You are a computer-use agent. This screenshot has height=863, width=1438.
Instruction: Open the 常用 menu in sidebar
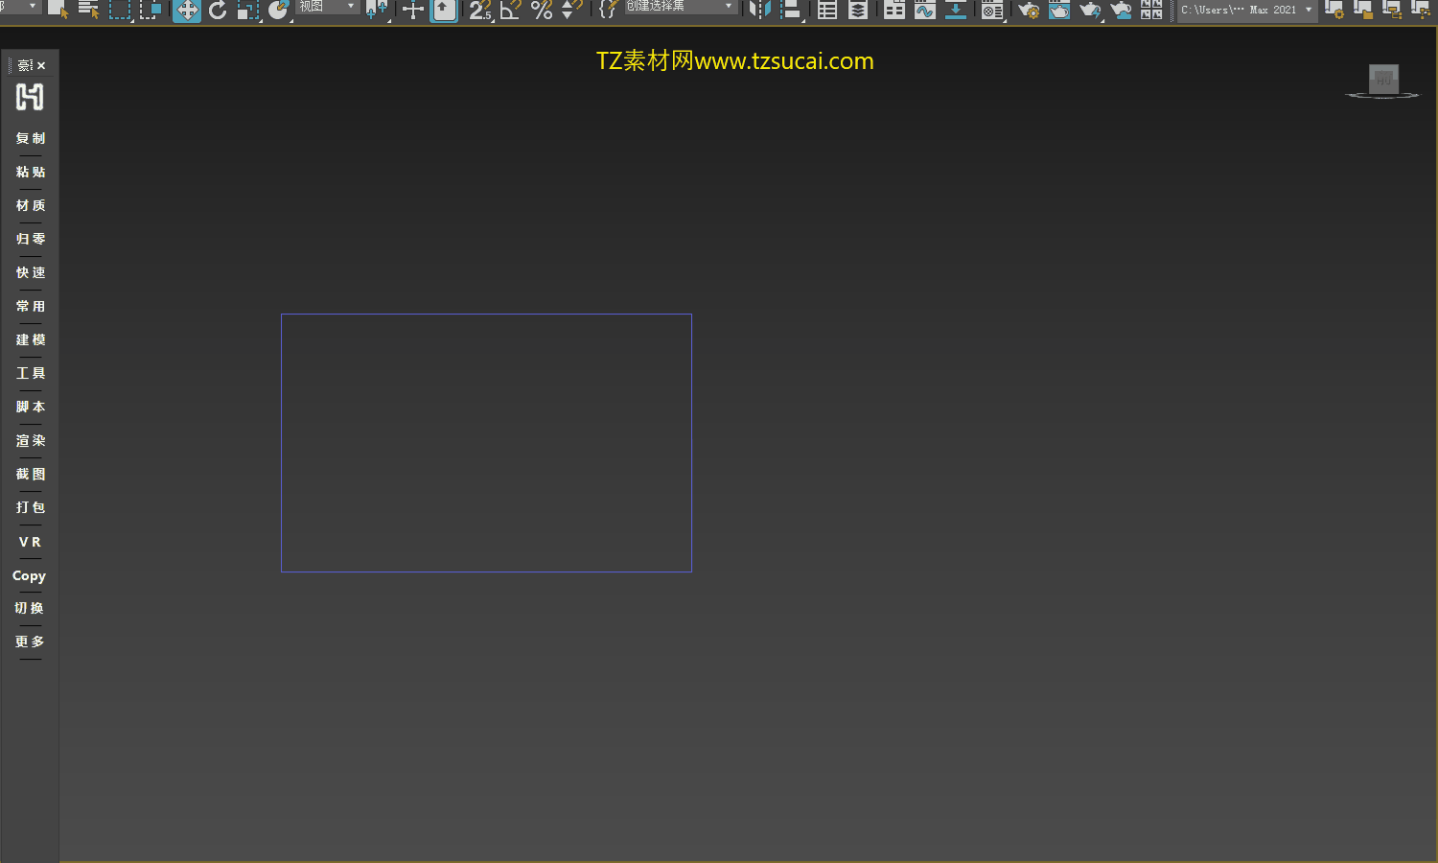[x=31, y=306]
